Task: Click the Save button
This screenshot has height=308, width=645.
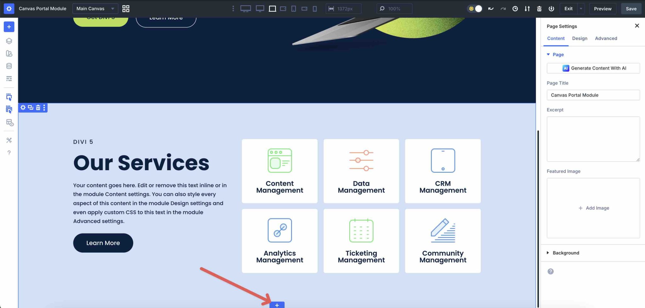Action: pyautogui.click(x=631, y=8)
